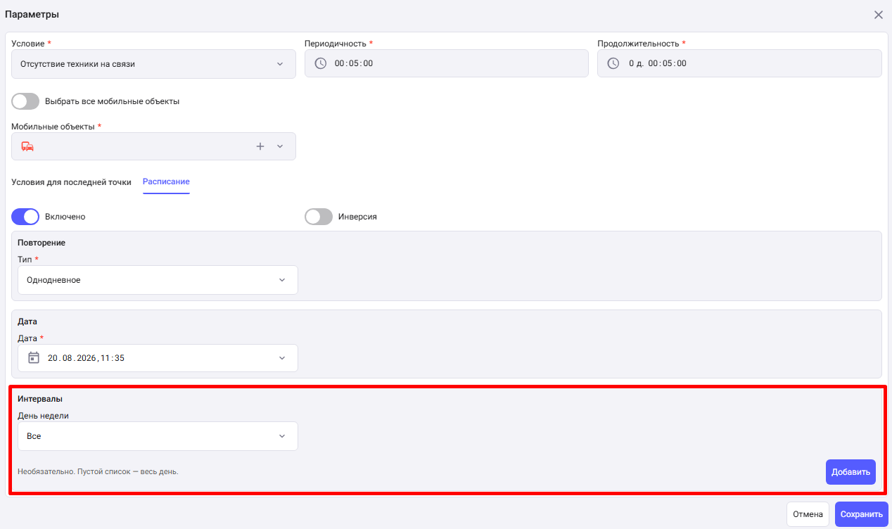Click the clock icon in Продолжительность field
This screenshot has height=529, width=892.
coord(613,63)
